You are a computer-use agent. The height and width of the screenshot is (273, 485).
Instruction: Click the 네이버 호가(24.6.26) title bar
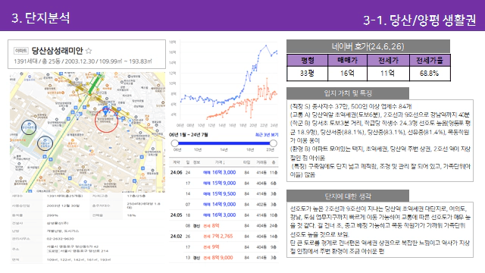click(368, 46)
